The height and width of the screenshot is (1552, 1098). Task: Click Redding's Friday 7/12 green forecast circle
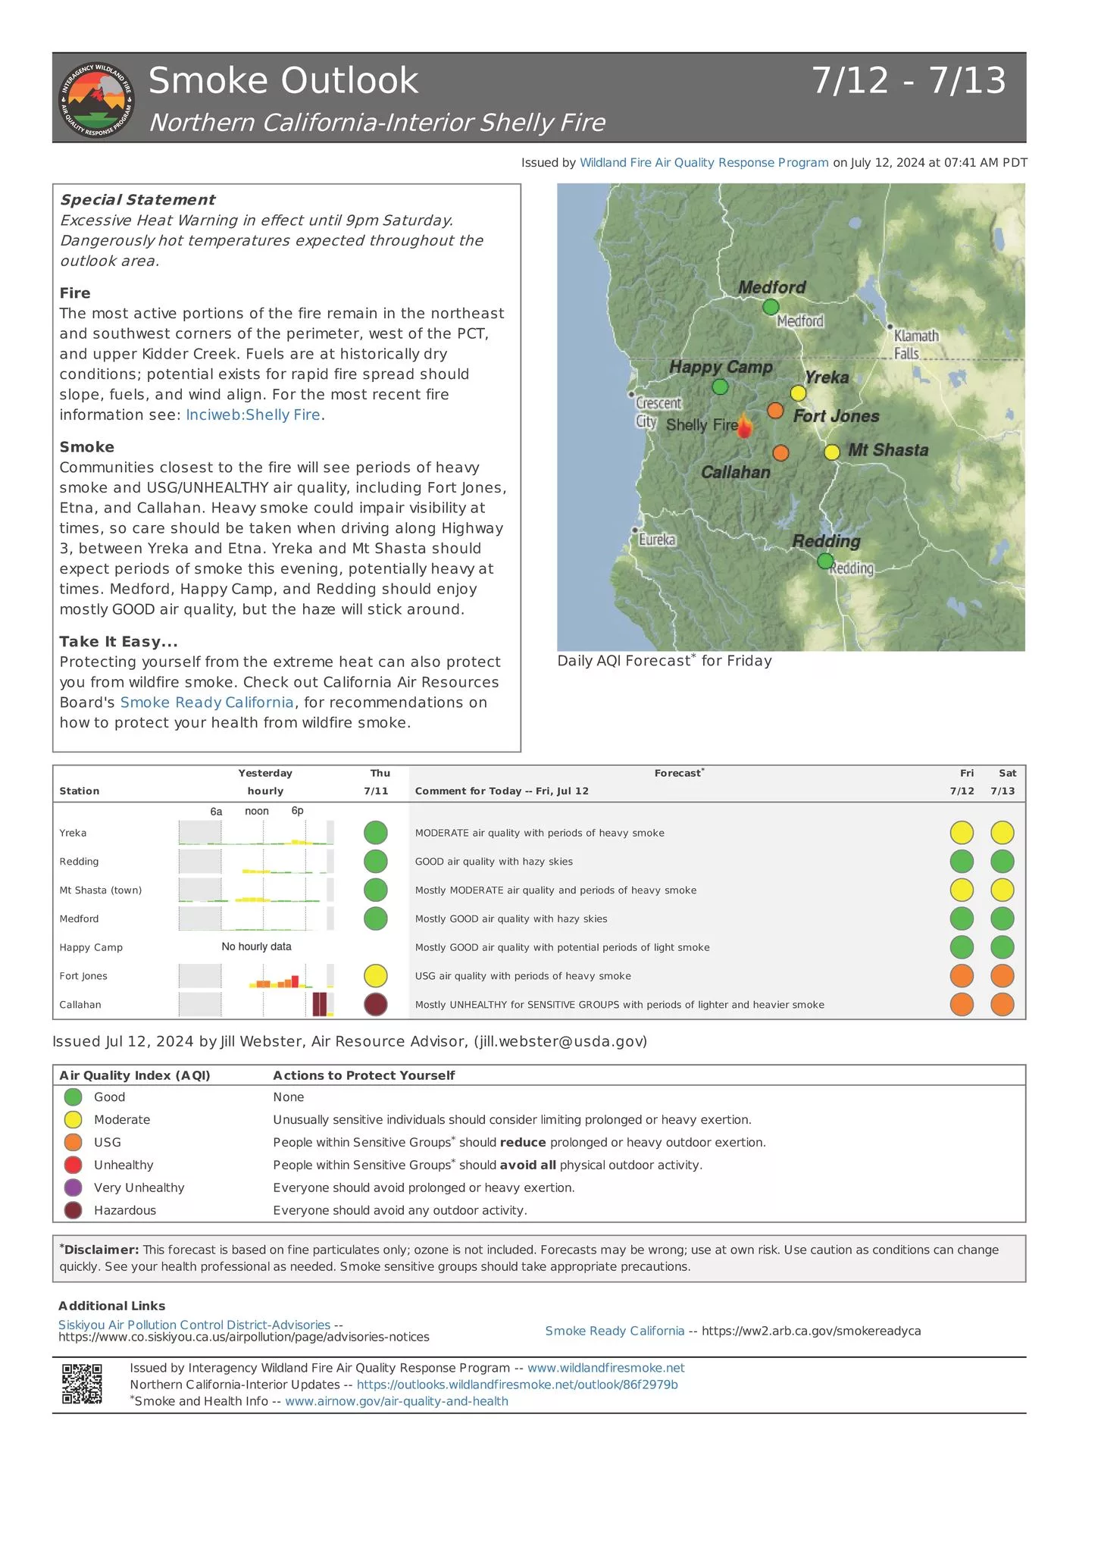coord(962,862)
